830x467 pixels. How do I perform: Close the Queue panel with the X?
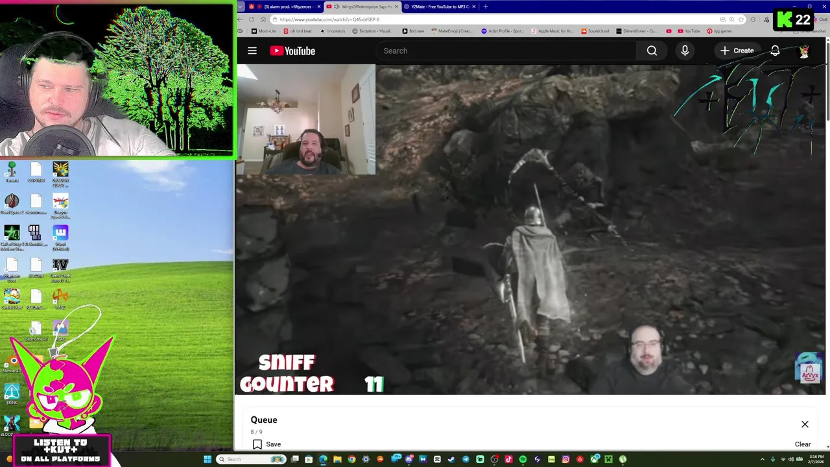[x=805, y=424]
